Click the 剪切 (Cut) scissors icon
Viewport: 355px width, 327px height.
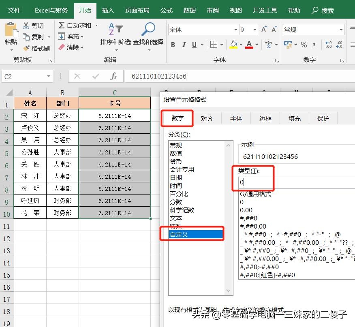(26, 25)
